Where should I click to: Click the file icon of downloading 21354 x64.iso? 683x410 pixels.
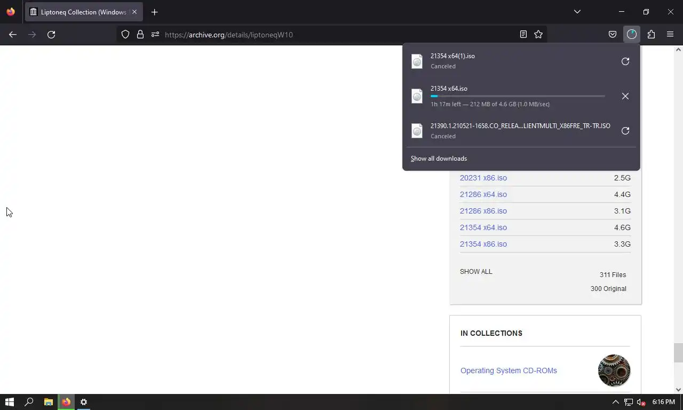point(417,96)
